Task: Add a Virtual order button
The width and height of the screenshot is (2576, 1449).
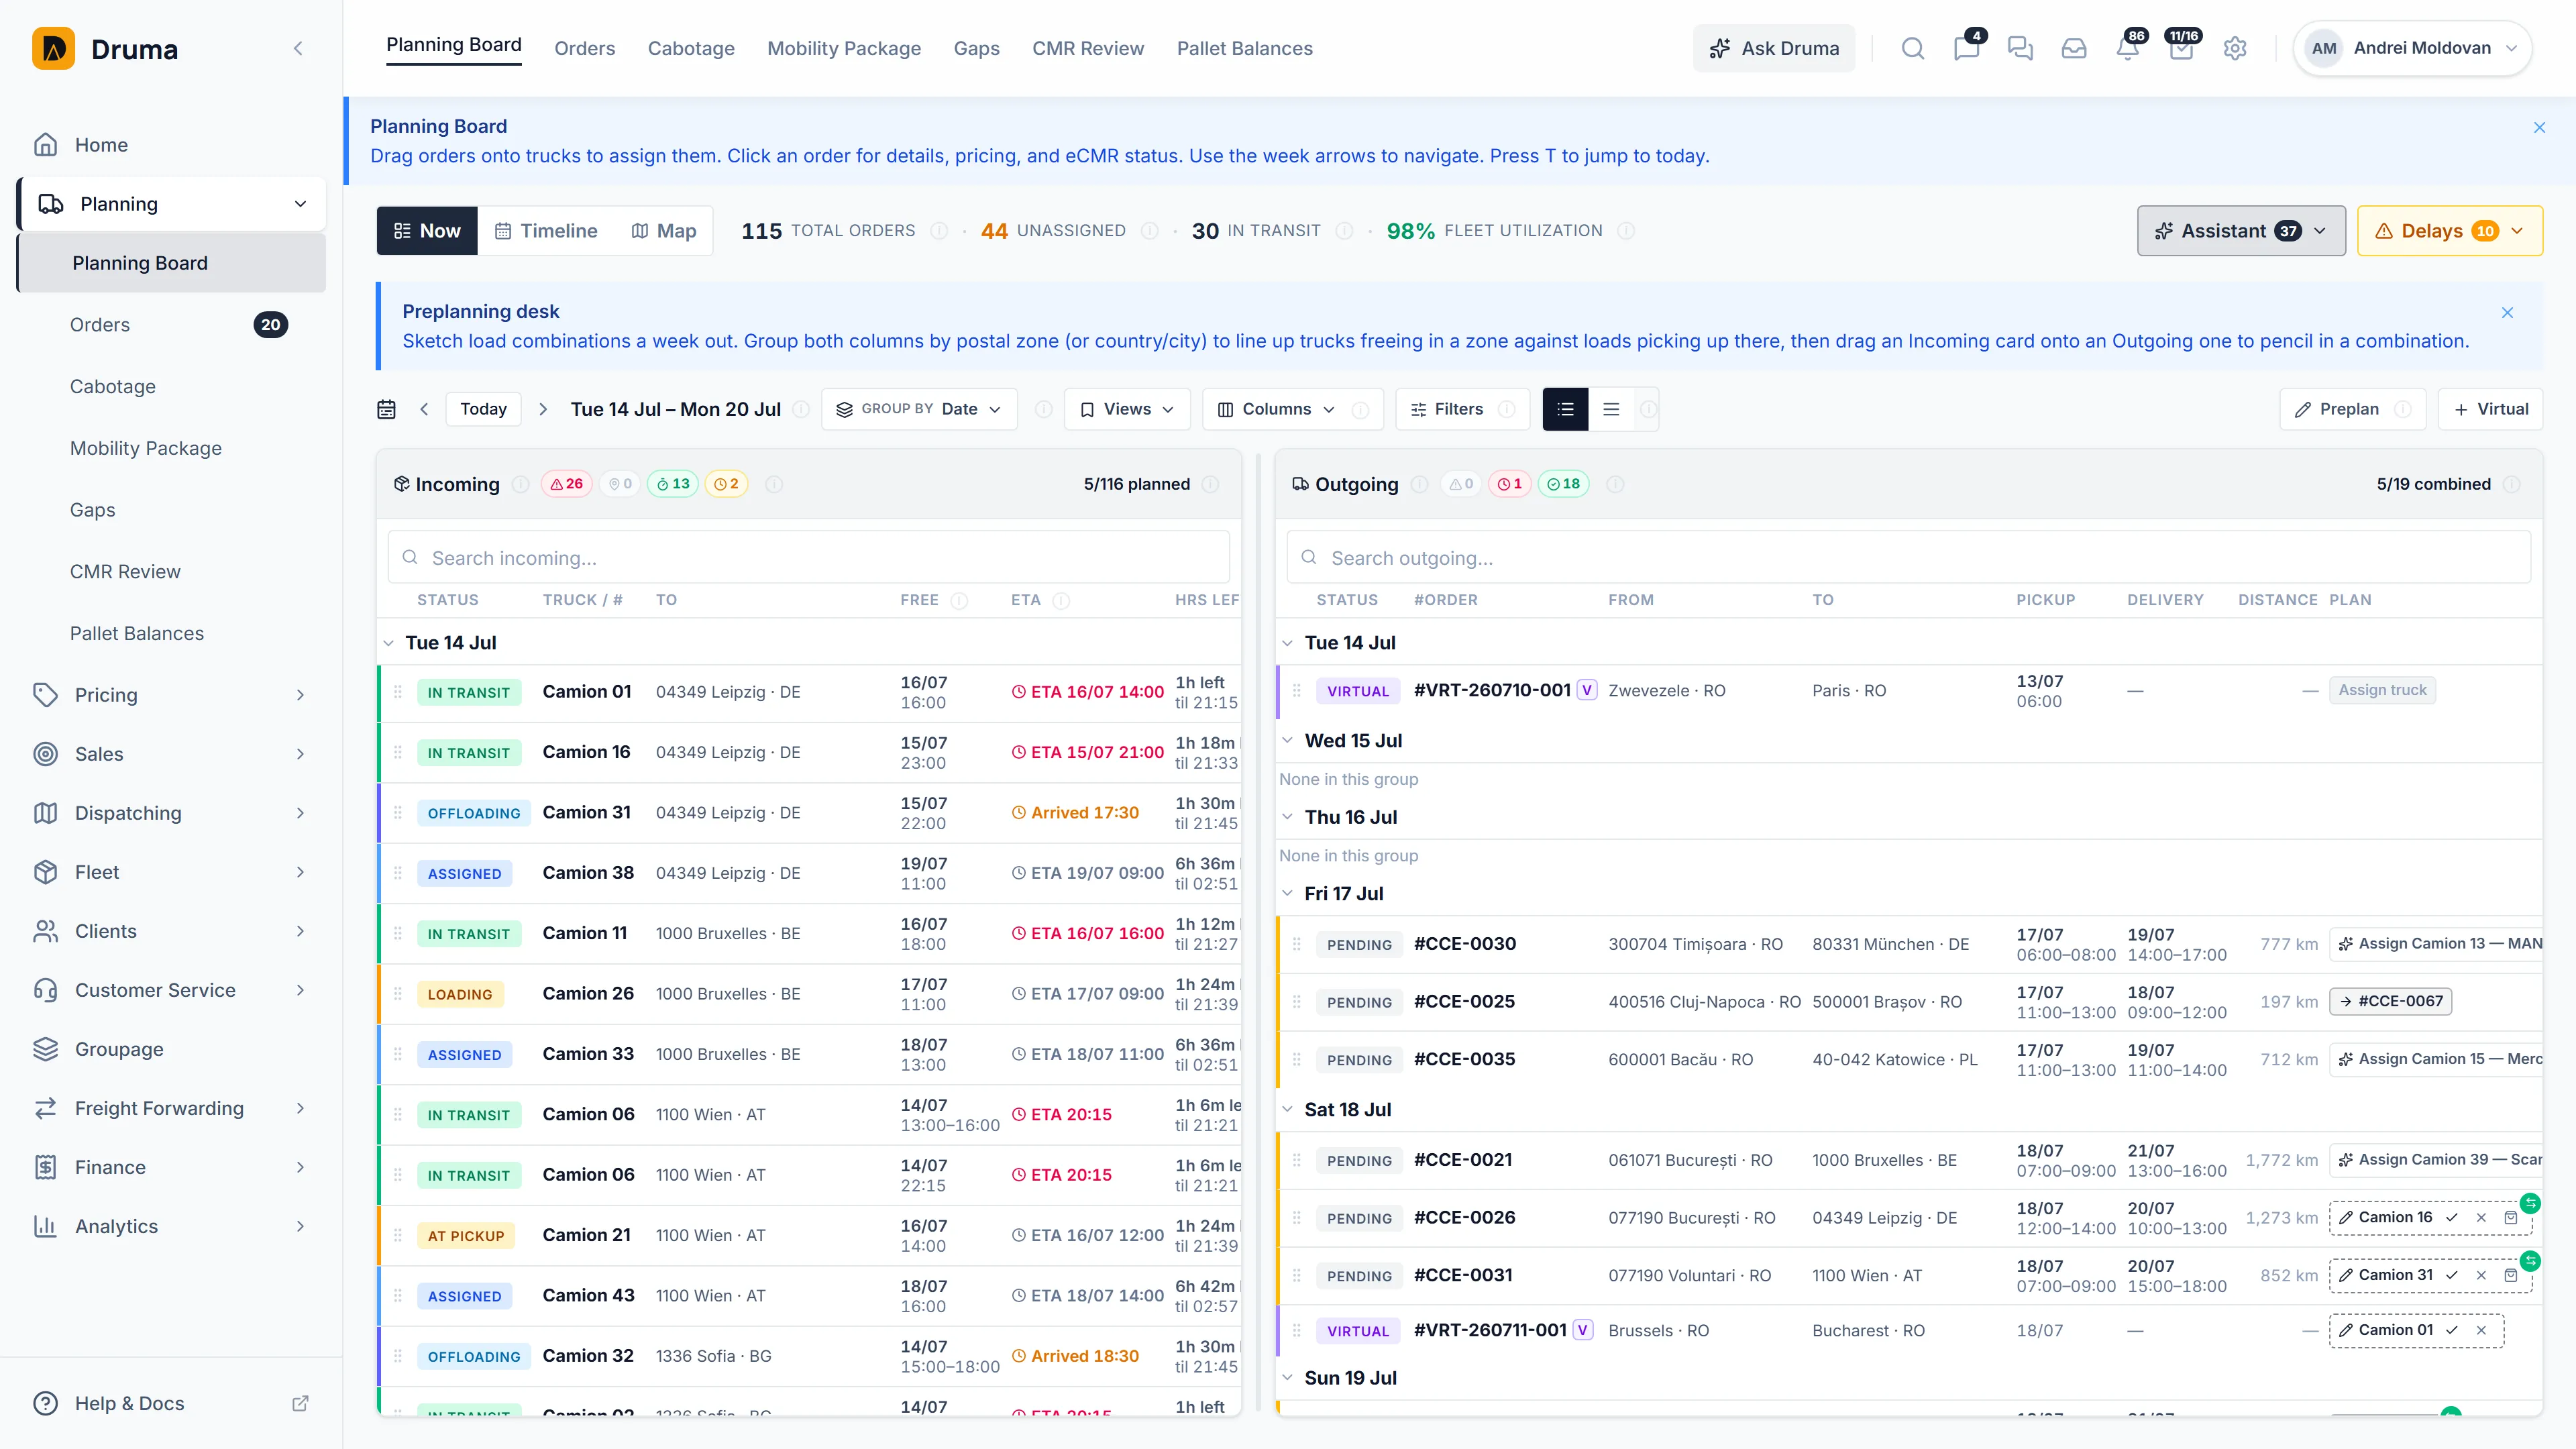Action: point(2491,409)
